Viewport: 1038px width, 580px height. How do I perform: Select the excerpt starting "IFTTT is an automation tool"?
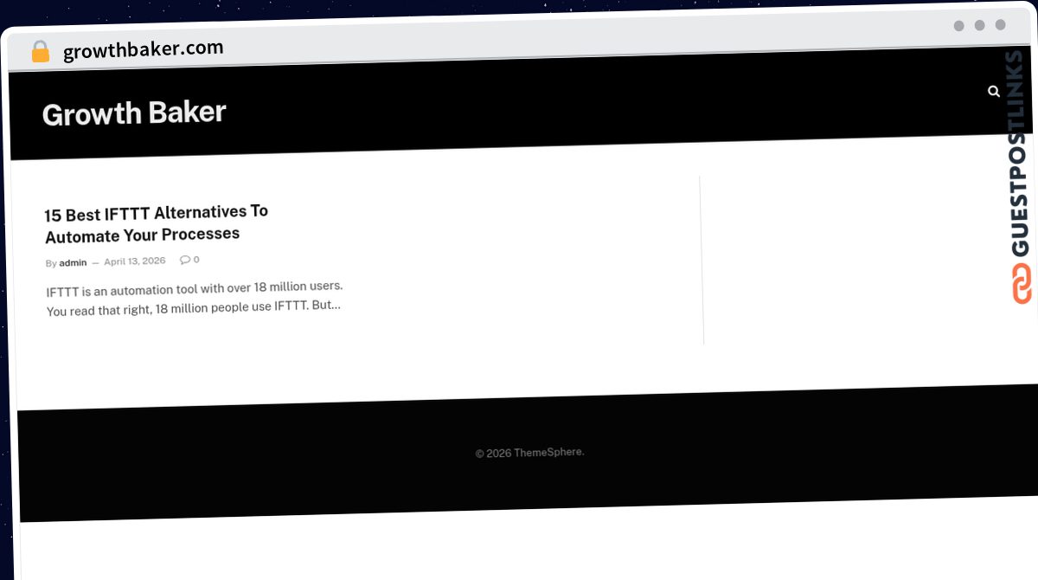[195, 297]
